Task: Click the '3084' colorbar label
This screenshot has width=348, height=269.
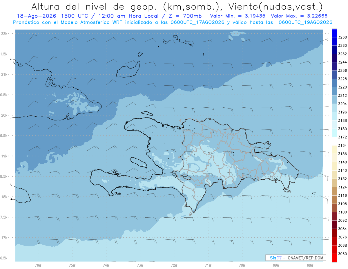Action: (x=342, y=229)
